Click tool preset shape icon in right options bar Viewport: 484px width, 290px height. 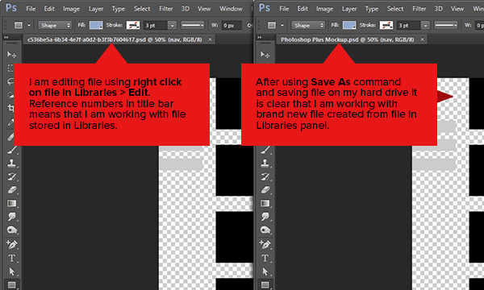click(272, 25)
